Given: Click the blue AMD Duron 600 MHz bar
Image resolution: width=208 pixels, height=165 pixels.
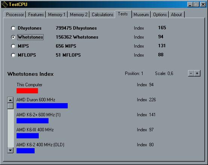Looking at the screenshot, I should pyautogui.click(x=42, y=106).
